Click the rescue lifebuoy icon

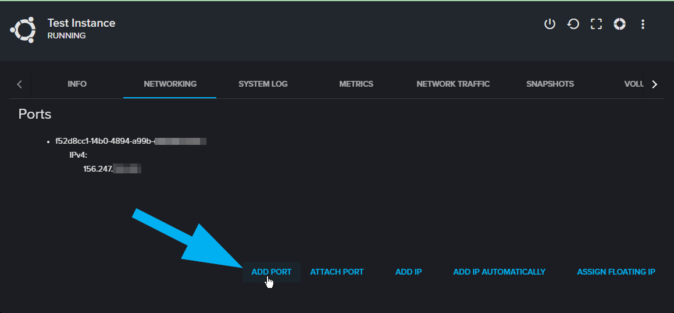(619, 24)
